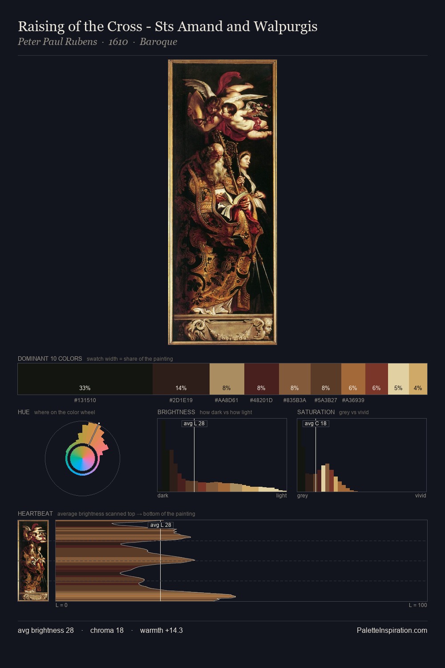Click 'swatch width = share of the painting' caption
Screen dimensions: 445x668
click(130, 358)
